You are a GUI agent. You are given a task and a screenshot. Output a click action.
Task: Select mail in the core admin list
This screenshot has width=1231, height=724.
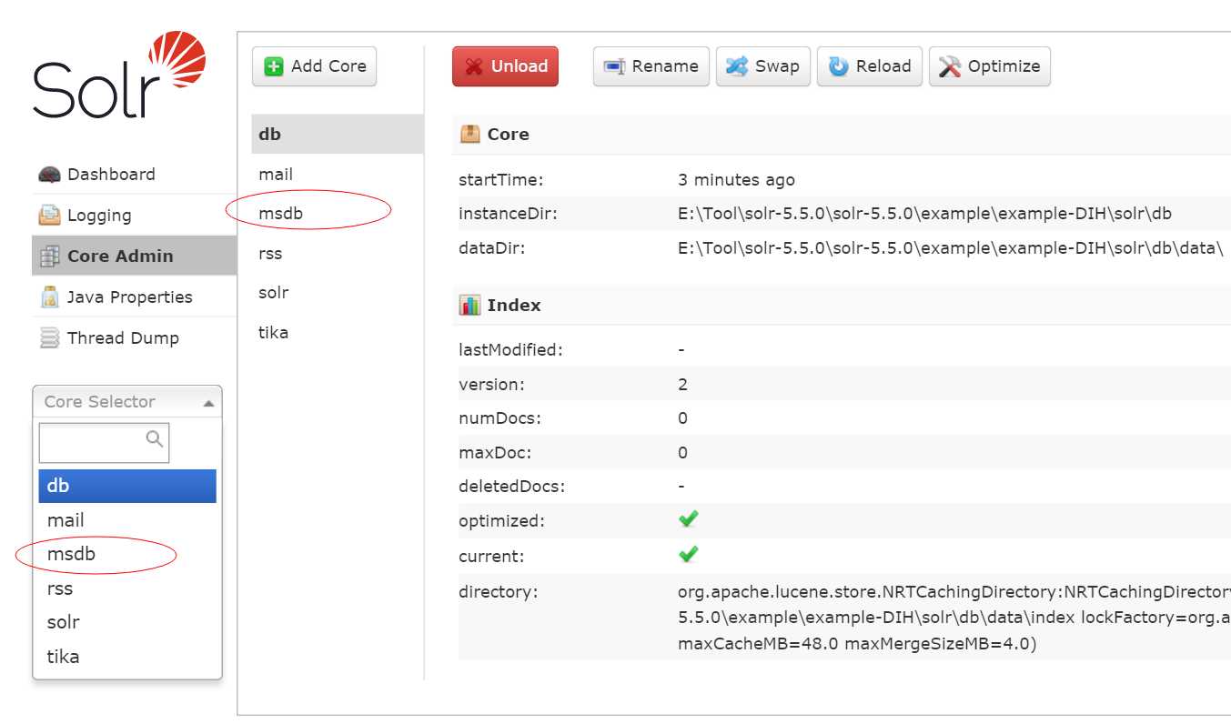click(338, 174)
